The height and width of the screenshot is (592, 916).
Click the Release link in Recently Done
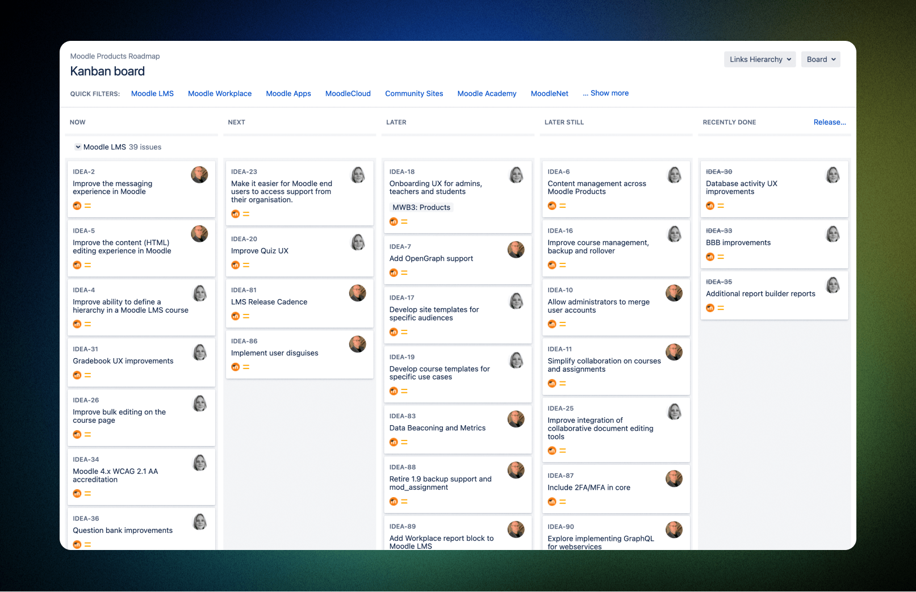830,122
